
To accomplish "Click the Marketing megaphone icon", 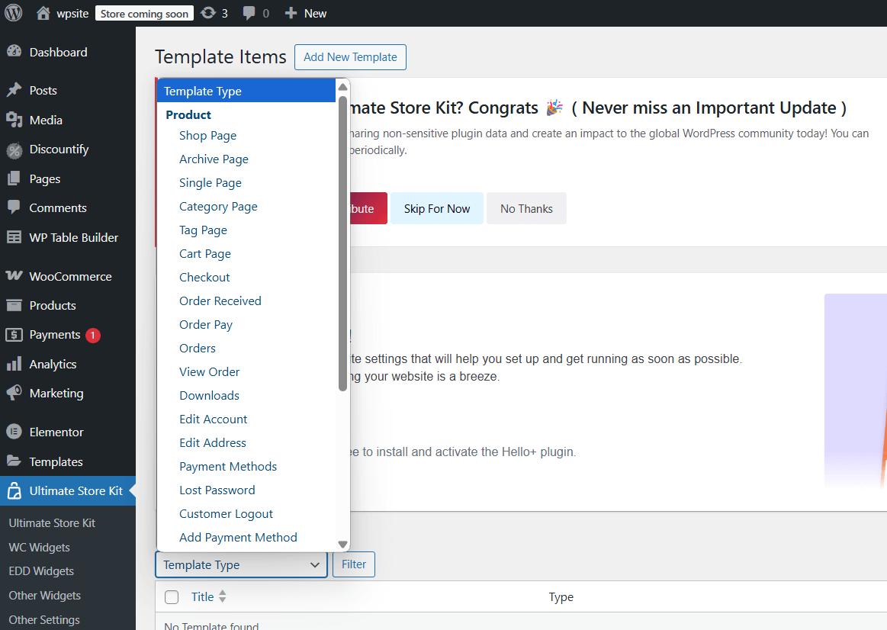I will [x=14, y=393].
